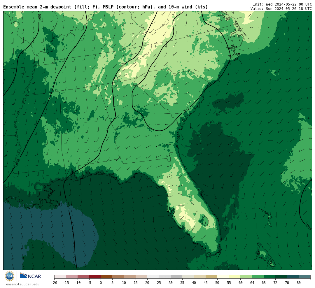Select the Init: Wed 2024-05-22 00 UTC text
This screenshot has height=288, width=315.
pyautogui.click(x=282, y=4)
